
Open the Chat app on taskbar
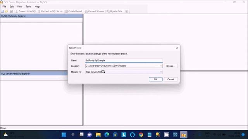(x=90, y=135)
